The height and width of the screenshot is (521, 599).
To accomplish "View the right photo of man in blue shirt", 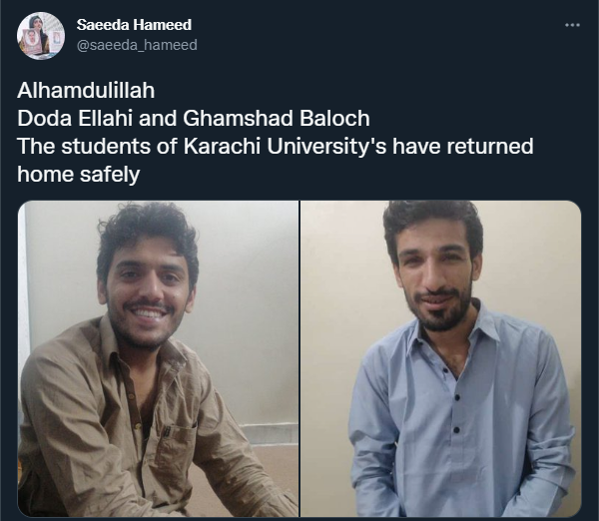I will tap(441, 358).
